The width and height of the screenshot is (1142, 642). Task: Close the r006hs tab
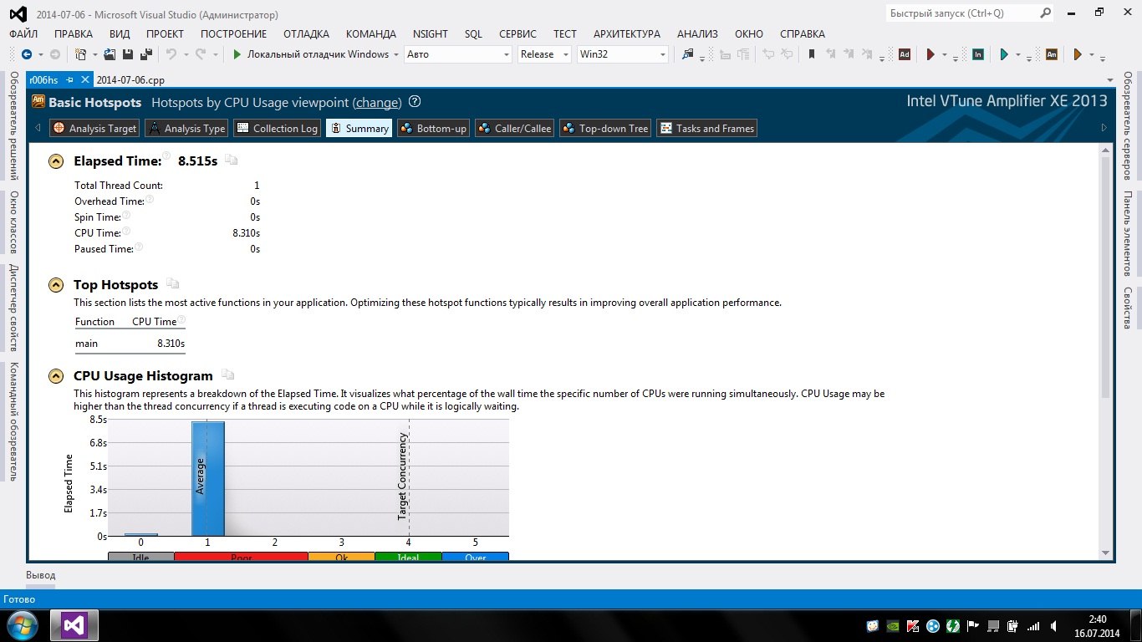tap(84, 80)
